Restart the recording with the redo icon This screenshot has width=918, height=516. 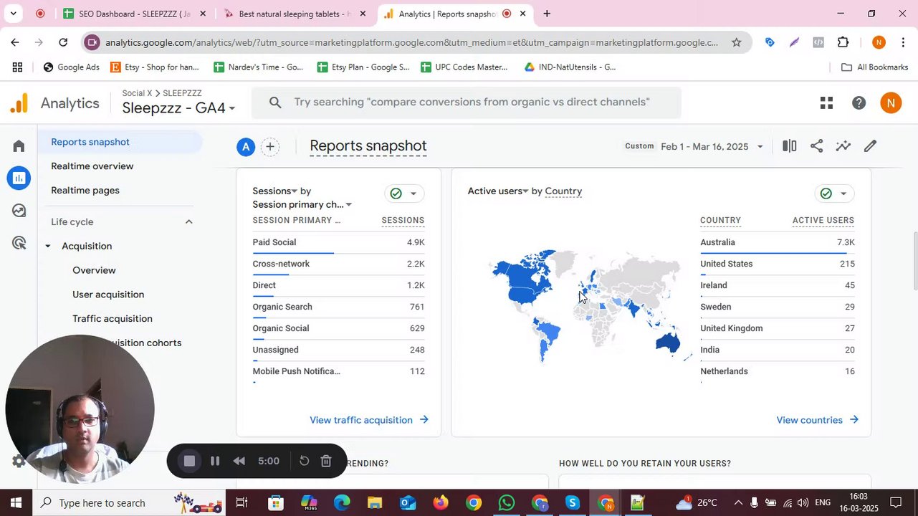(304, 461)
